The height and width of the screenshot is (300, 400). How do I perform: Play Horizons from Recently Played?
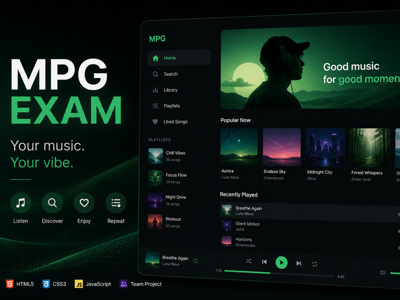click(310, 242)
